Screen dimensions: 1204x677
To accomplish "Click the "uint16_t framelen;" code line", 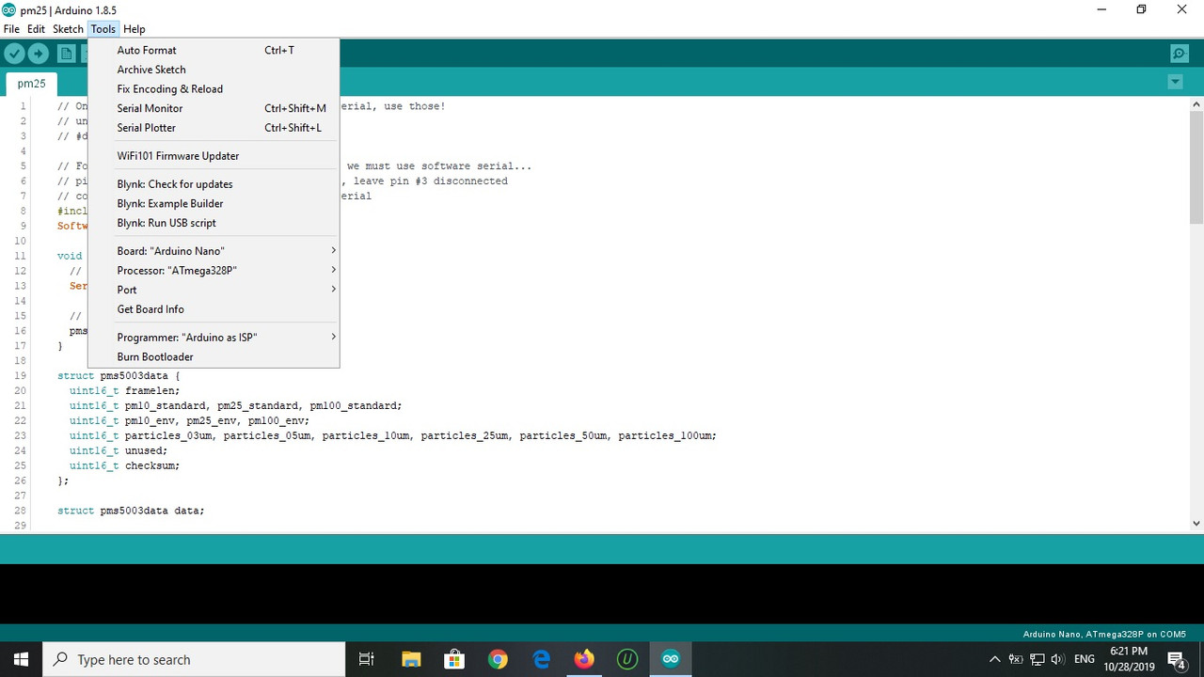I will 124,391.
